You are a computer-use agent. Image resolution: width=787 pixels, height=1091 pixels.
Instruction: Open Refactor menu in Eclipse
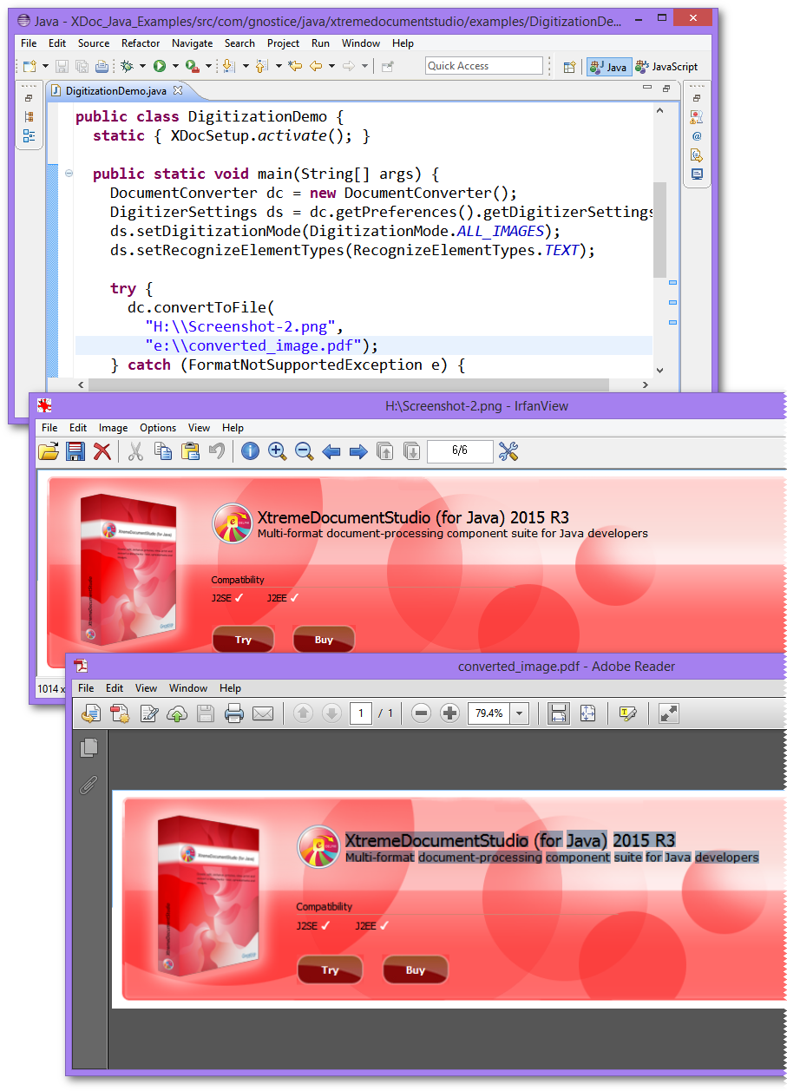(141, 43)
